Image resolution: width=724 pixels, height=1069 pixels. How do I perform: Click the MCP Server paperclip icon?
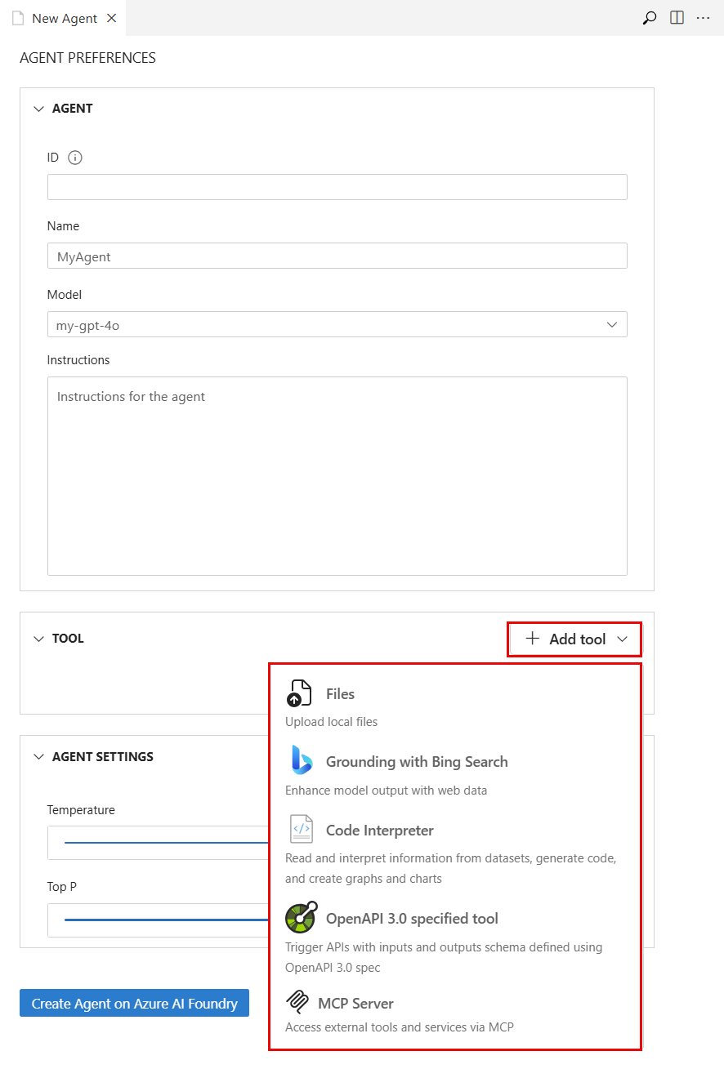(297, 1002)
